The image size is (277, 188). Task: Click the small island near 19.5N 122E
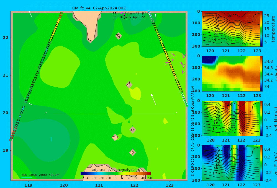[x=132, y=130]
